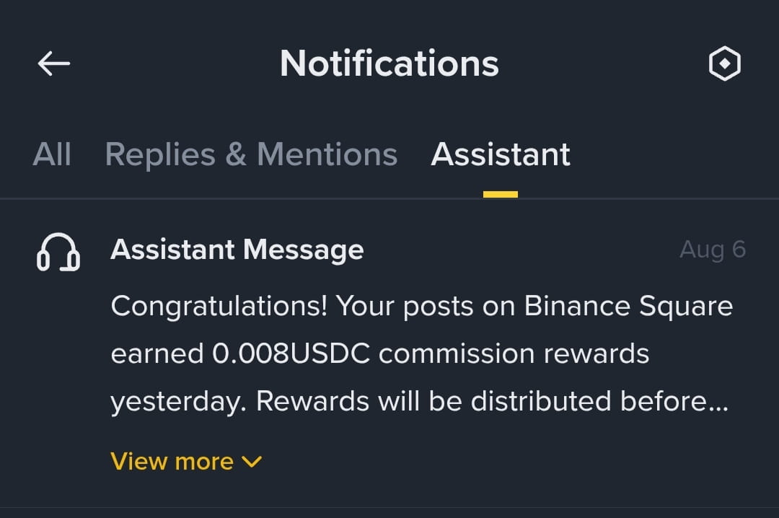
Task: Open the Assistant Message title
Action: (x=237, y=250)
